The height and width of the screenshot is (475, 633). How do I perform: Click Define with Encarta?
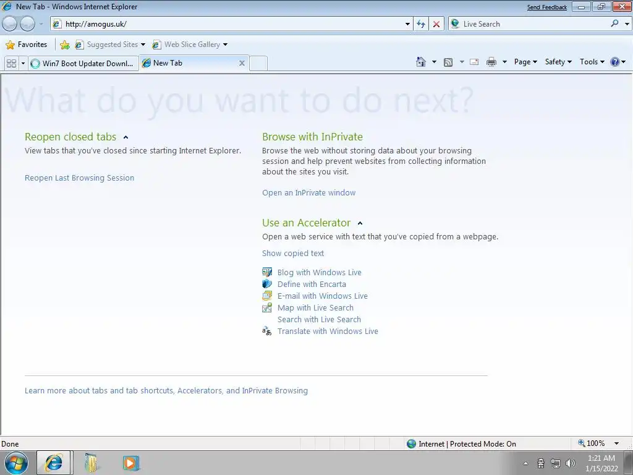(312, 284)
